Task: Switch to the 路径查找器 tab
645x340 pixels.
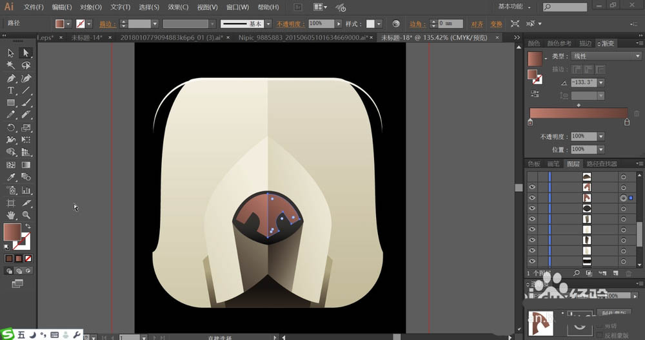Action: coord(601,164)
